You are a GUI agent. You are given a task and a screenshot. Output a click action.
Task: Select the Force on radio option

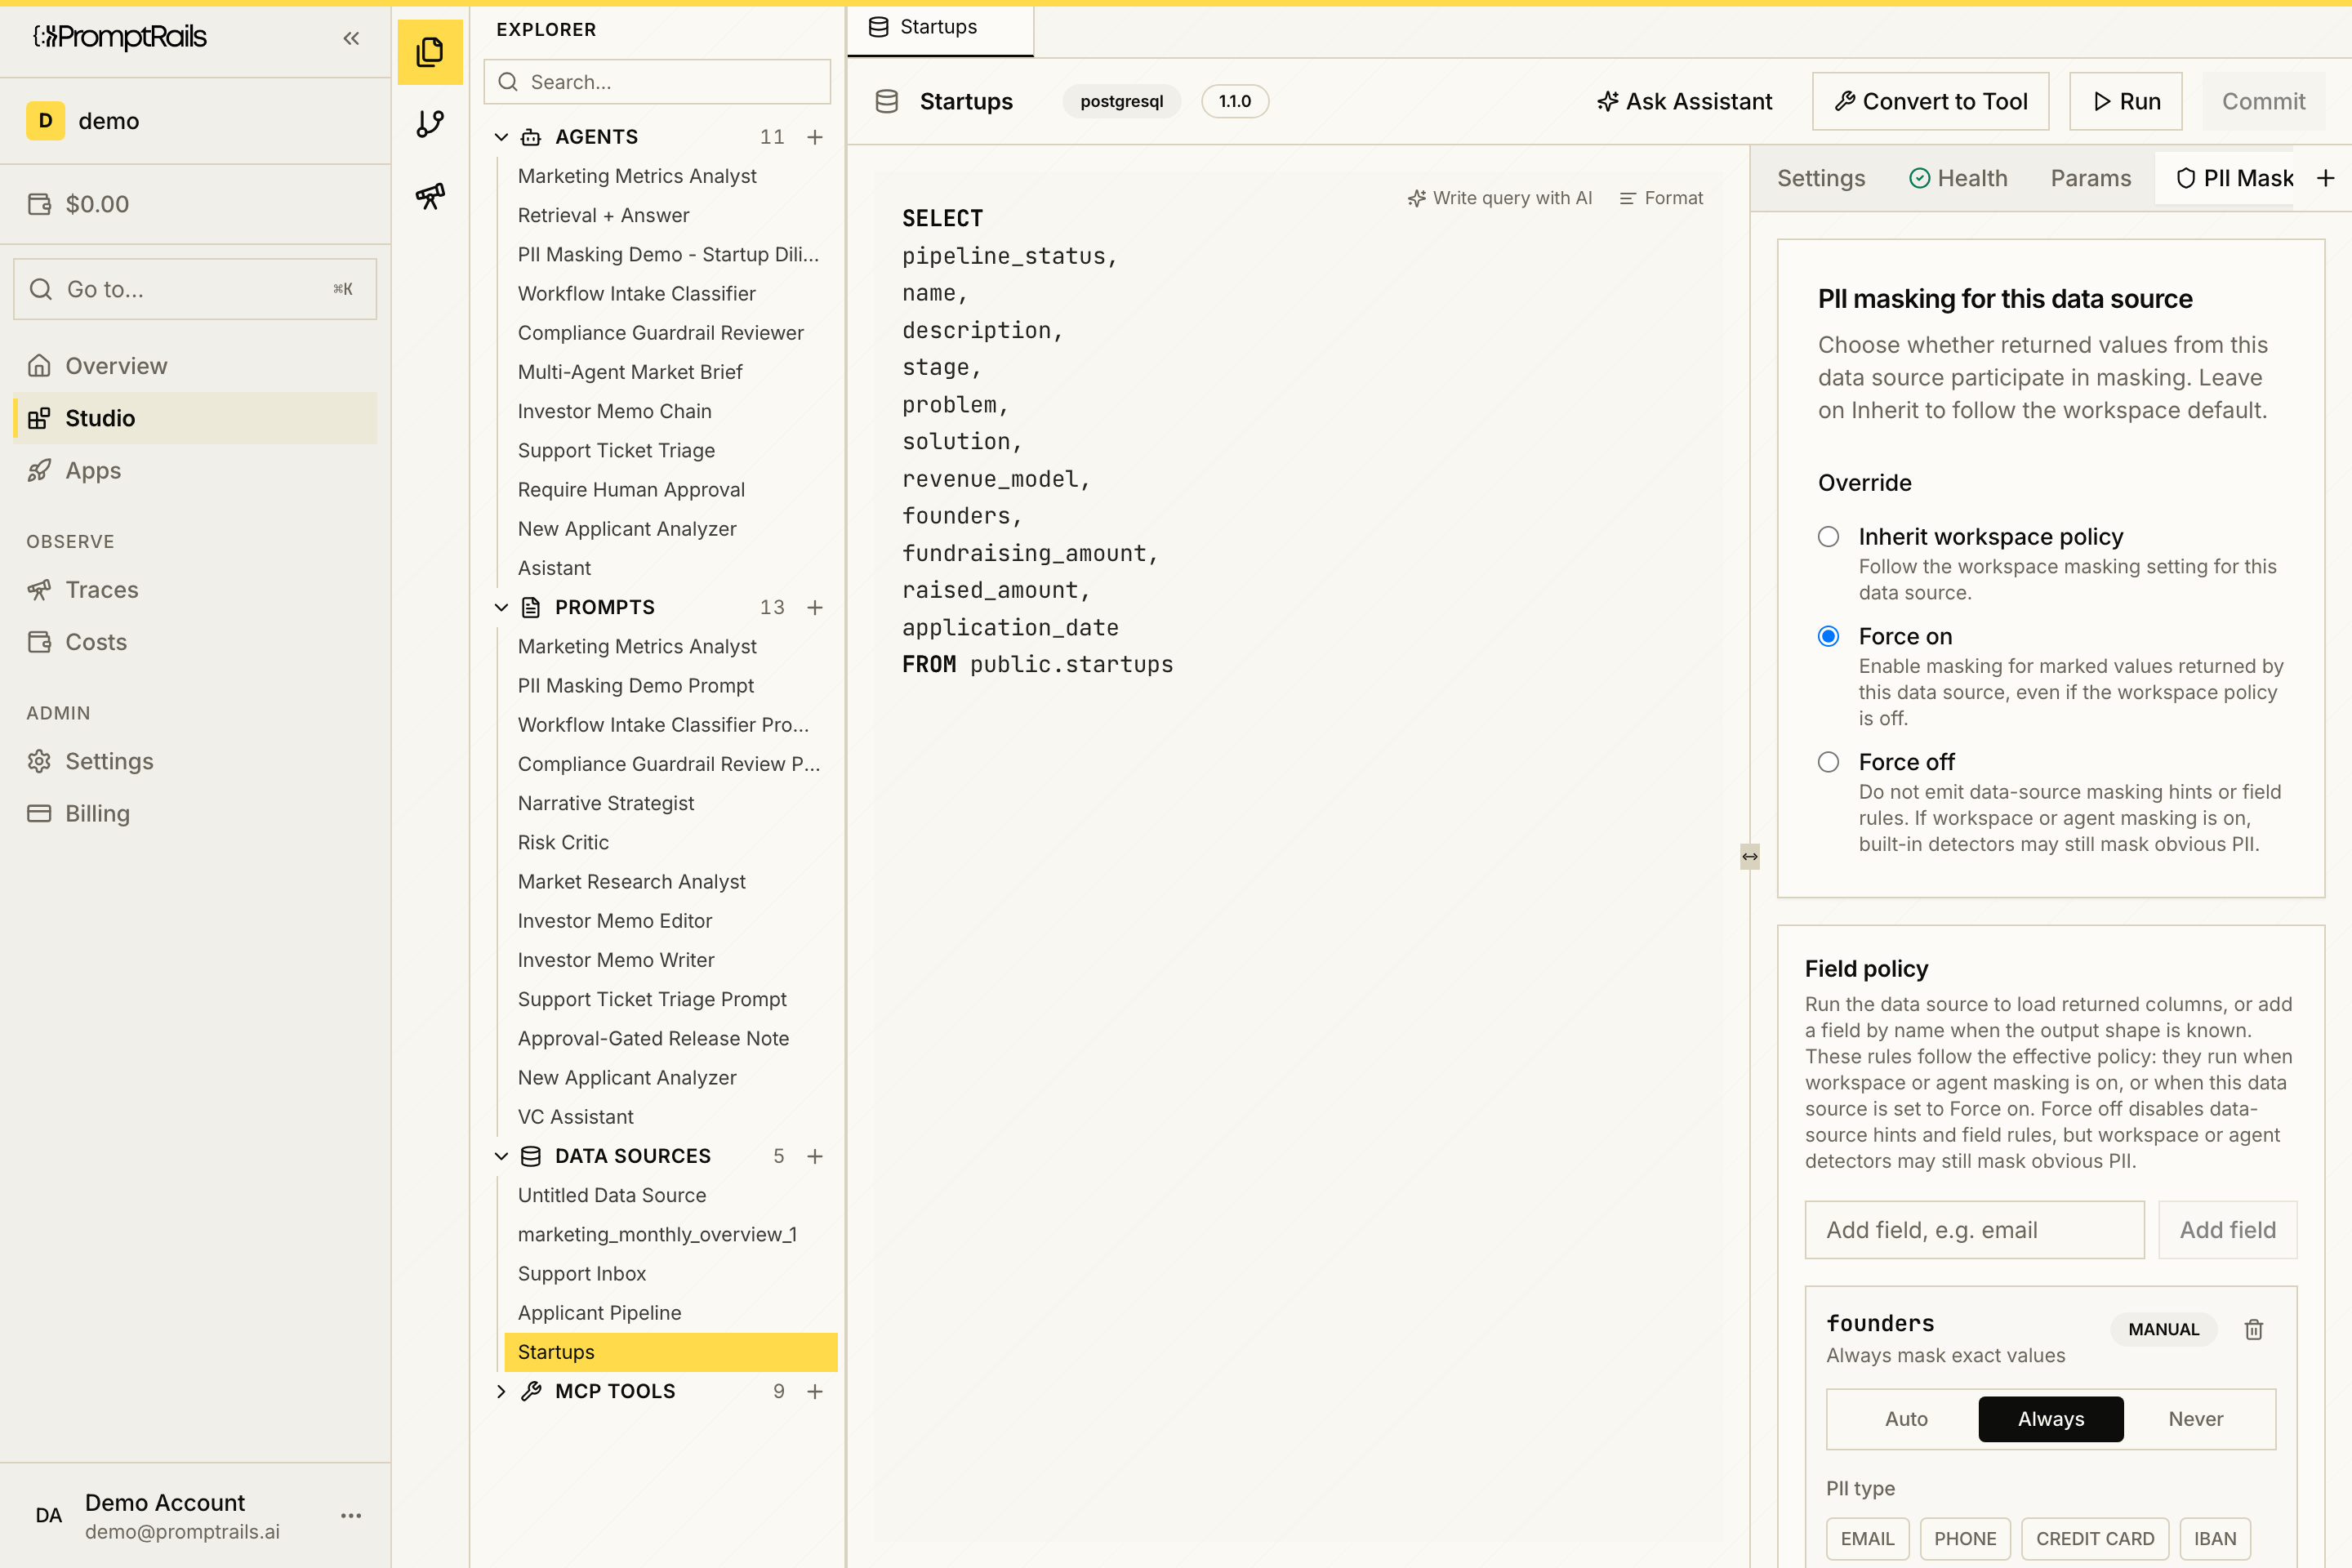(x=1829, y=636)
